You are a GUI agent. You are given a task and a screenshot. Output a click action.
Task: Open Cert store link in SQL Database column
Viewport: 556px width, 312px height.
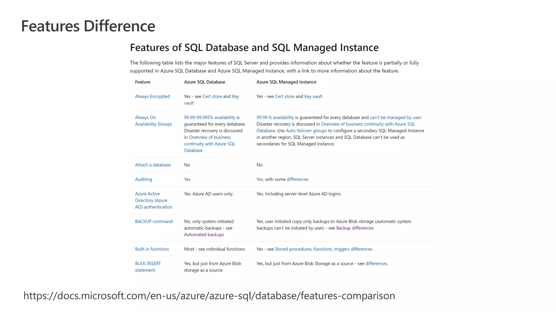212,96
